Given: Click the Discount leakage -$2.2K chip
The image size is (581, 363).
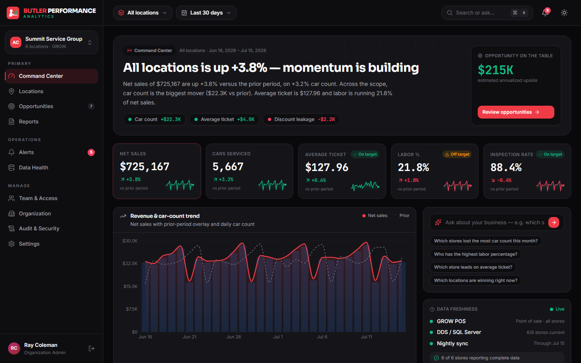Looking at the screenshot, I should tap(301, 119).
